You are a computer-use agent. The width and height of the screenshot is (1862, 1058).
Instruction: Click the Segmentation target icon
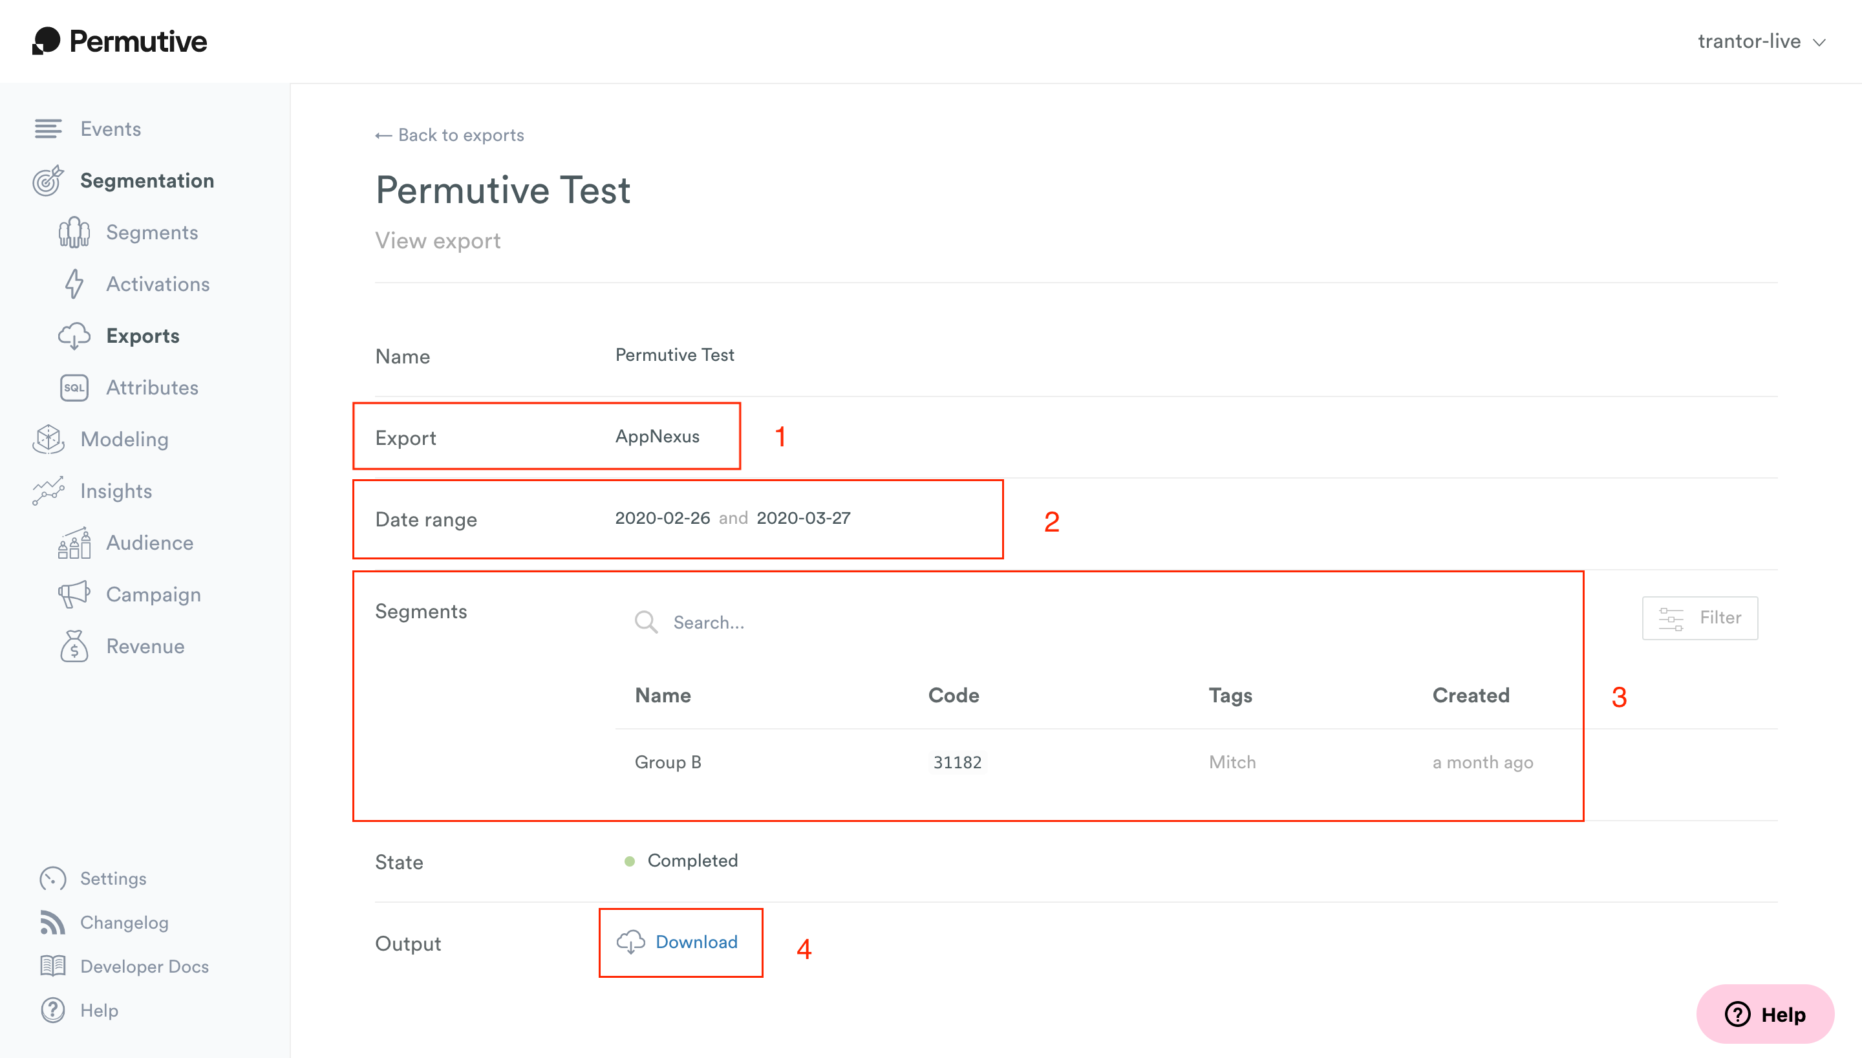48,180
